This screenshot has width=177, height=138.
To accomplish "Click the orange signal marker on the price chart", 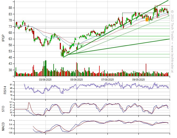I will pos(147,20).
